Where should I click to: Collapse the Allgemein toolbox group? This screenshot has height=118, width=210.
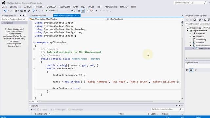tap(3, 23)
